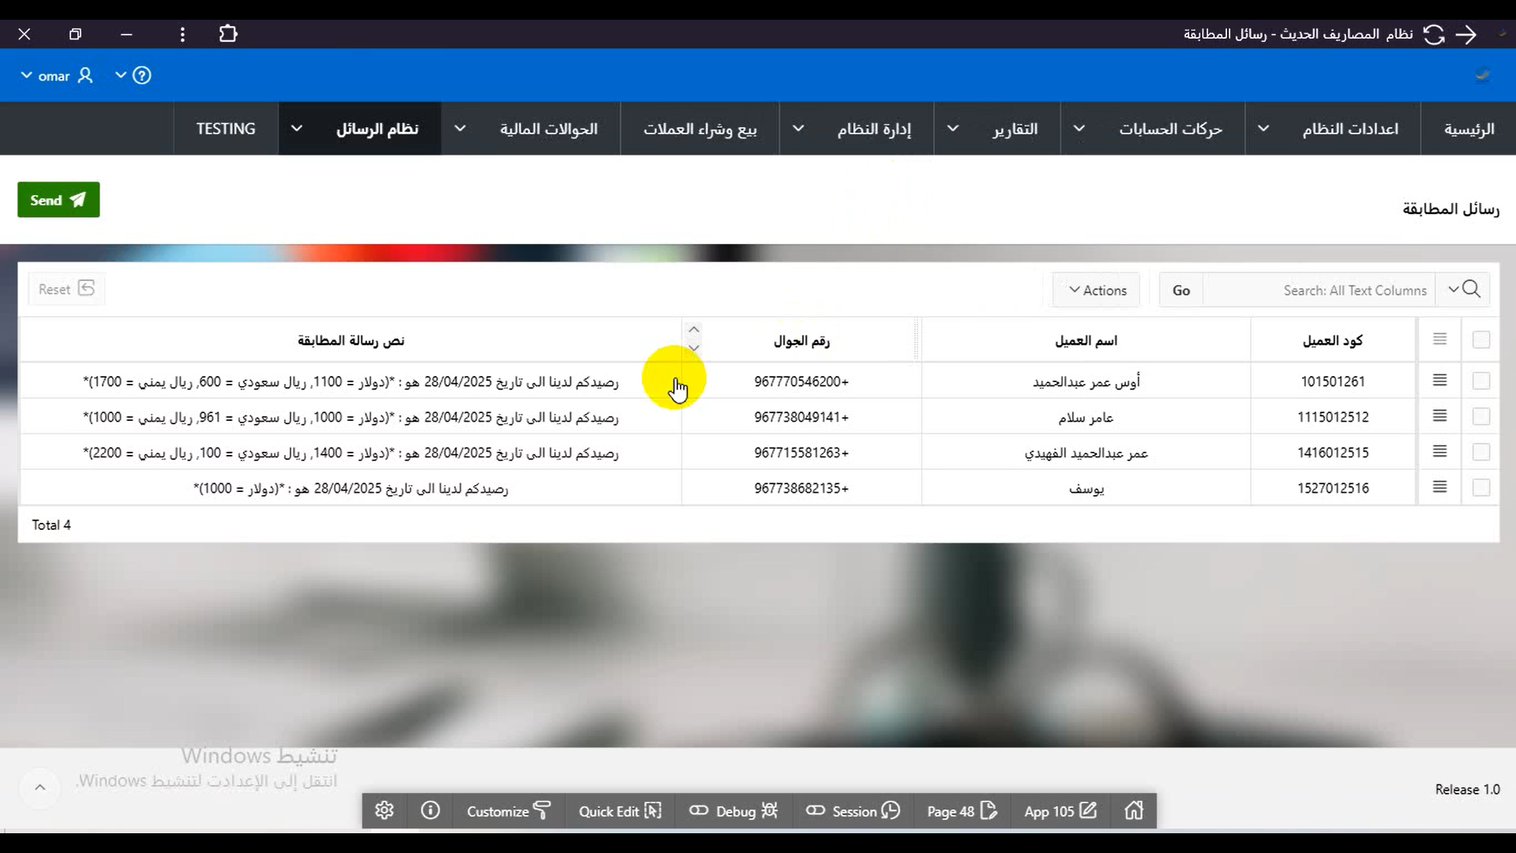The height and width of the screenshot is (853, 1516).
Task: Click the Release 1.0 footer text
Action: [x=1467, y=789]
